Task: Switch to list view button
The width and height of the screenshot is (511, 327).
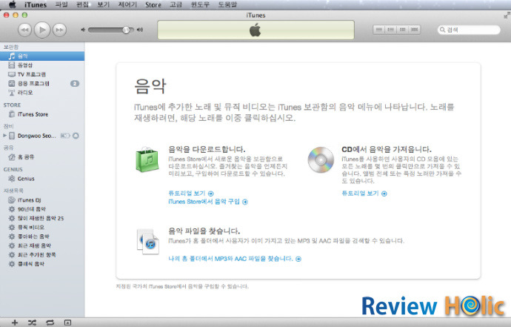Action: [378, 30]
